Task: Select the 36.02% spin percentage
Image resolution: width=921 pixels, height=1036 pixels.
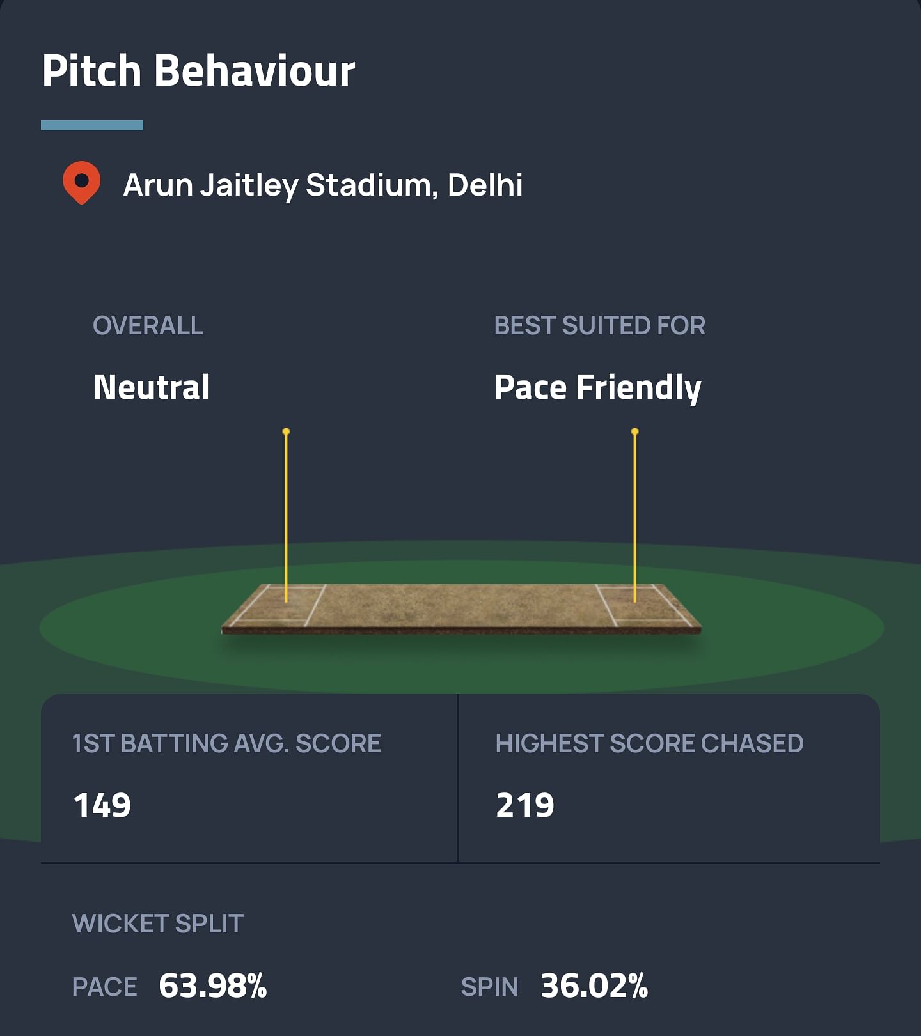Action: coord(594,986)
